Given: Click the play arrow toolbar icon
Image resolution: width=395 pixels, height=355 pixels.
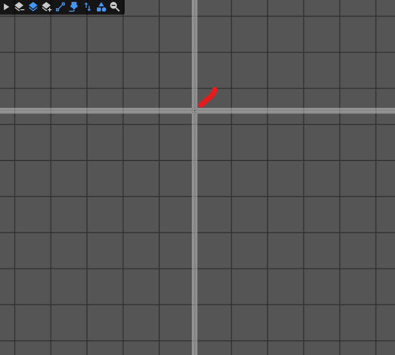Looking at the screenshot, I should [x=6, y=7].
